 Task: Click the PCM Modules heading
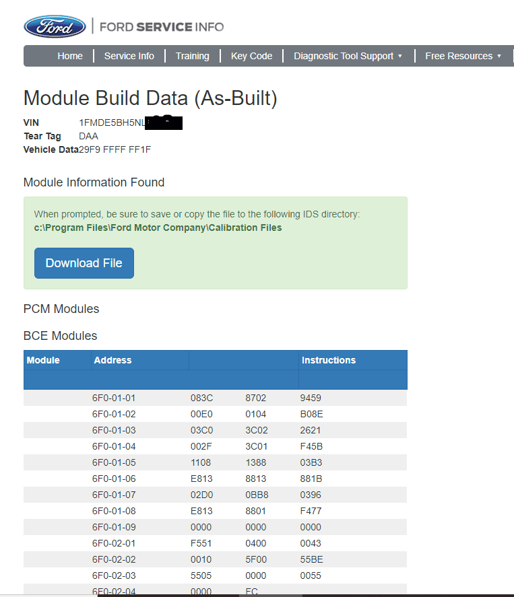61,309
